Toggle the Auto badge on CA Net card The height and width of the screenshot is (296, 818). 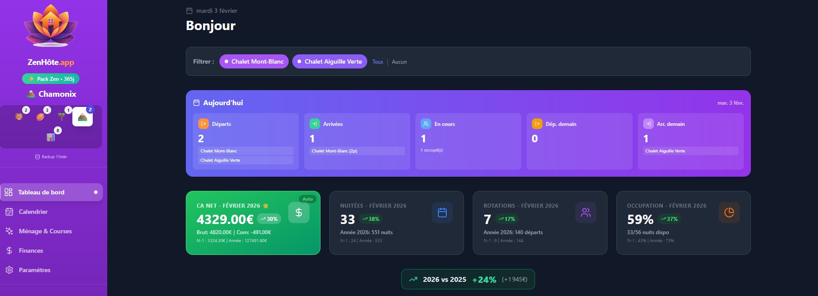308,199
